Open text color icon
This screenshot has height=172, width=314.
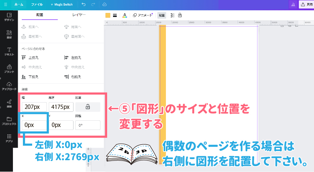(x=125, y=16)
